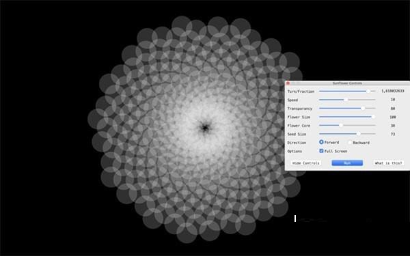Click the Transparency slider handle
The height and width of the screenshot is (256, 410).
(x=363, y=108)
